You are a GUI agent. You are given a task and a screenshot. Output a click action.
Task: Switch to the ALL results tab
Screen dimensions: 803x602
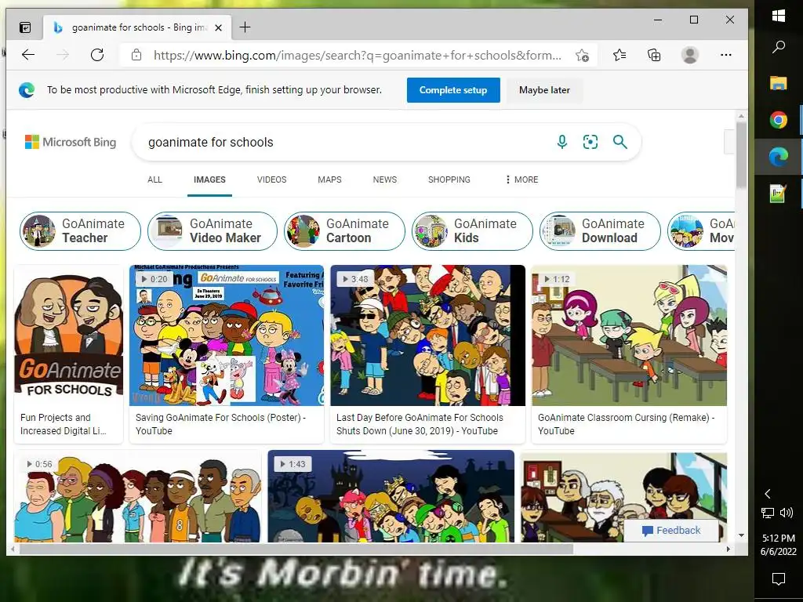click(x=154, y=180)
